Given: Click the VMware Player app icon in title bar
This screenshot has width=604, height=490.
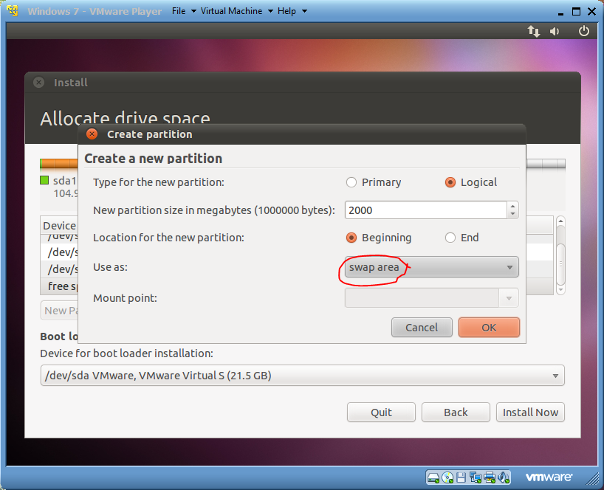Looking at the screenshot, I should tap(13, 11).
